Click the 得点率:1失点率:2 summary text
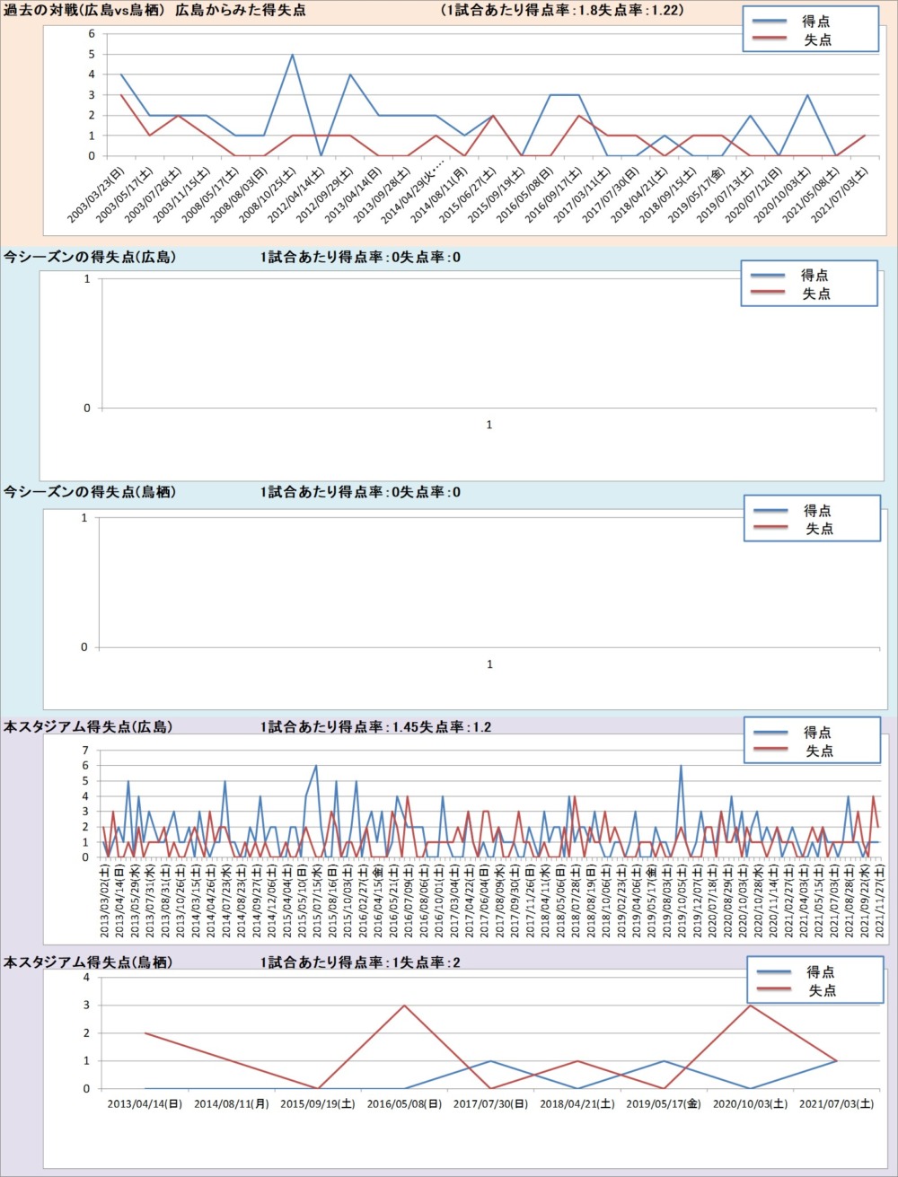898x1177 pixels. (360, 962)
